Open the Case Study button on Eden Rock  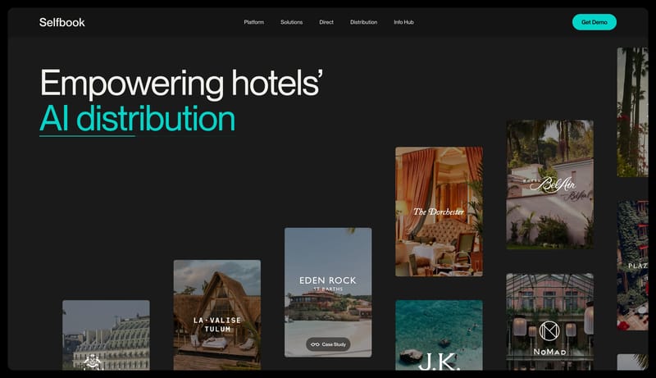tap(328, 344)
